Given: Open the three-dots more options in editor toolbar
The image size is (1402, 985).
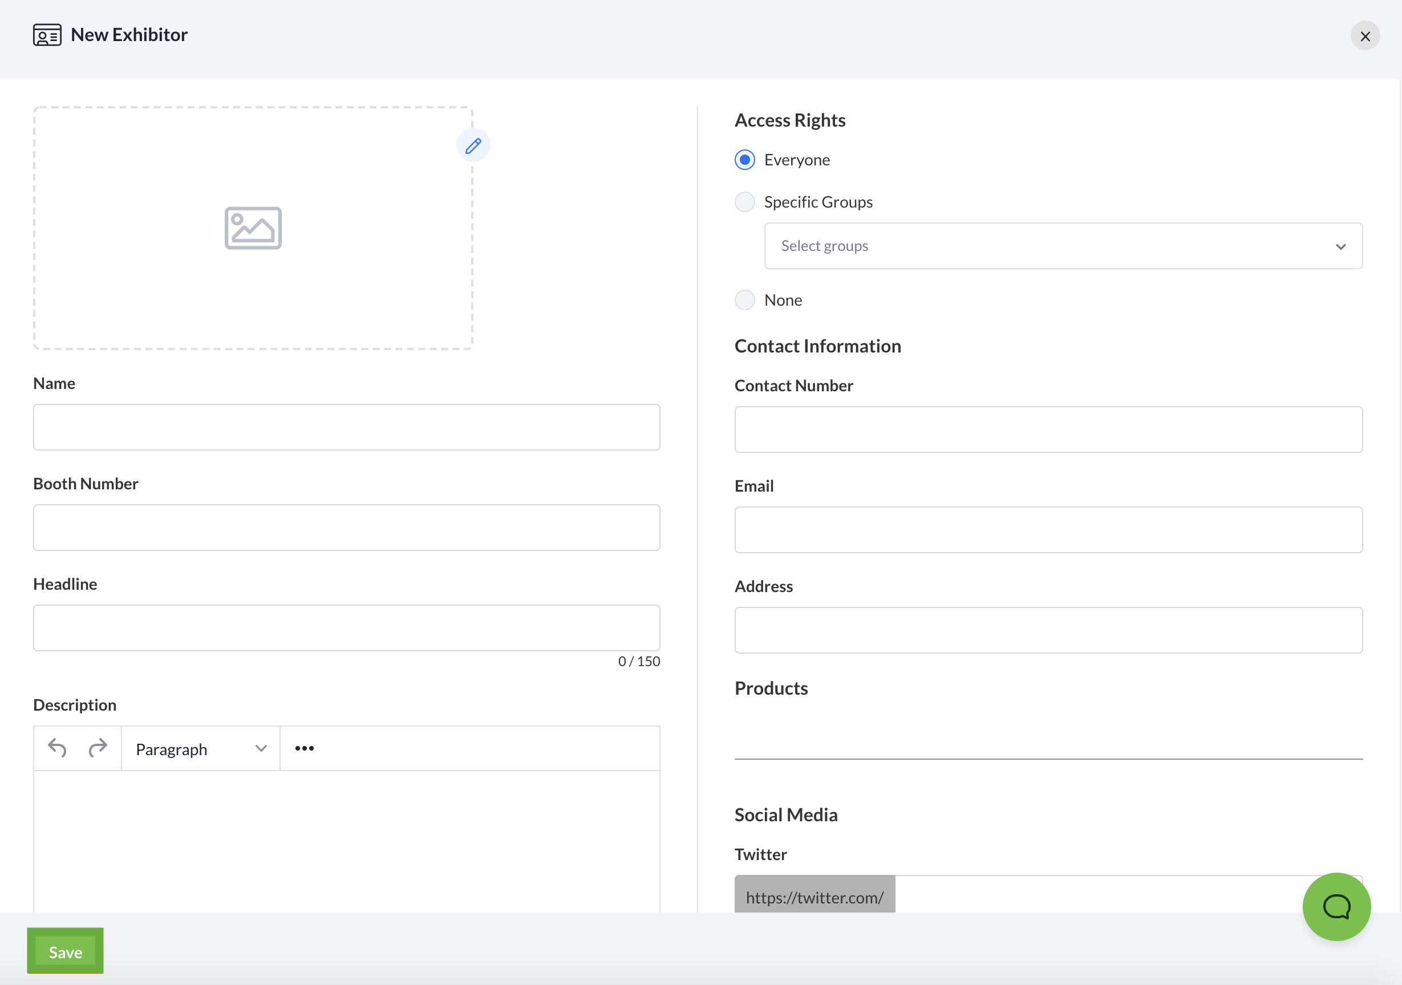Looking at the screenshot, I should click(304, 748).
